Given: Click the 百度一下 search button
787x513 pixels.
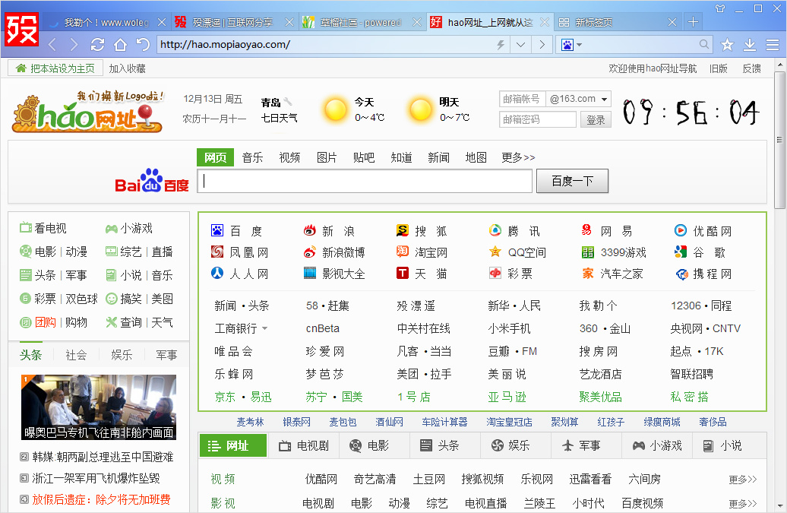Looking at the screenshot, I should [572, 181].
